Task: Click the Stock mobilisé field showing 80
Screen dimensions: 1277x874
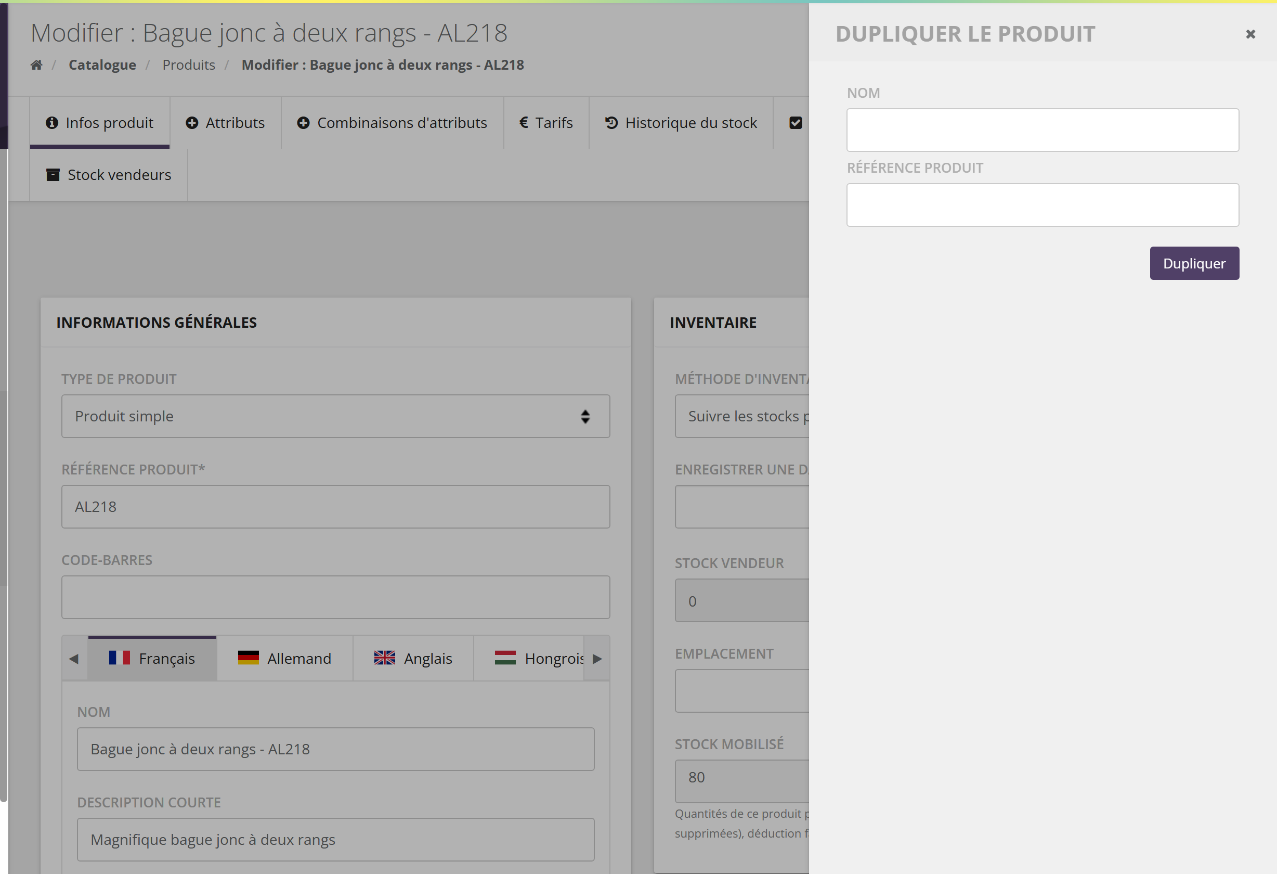Action: point(742,781)
